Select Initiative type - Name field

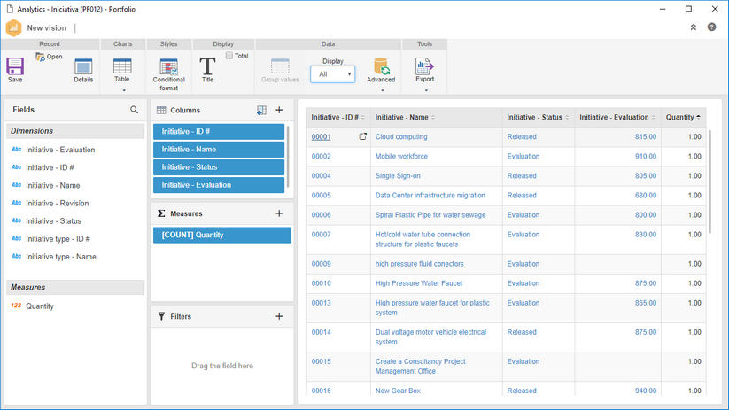pos(61,257)
